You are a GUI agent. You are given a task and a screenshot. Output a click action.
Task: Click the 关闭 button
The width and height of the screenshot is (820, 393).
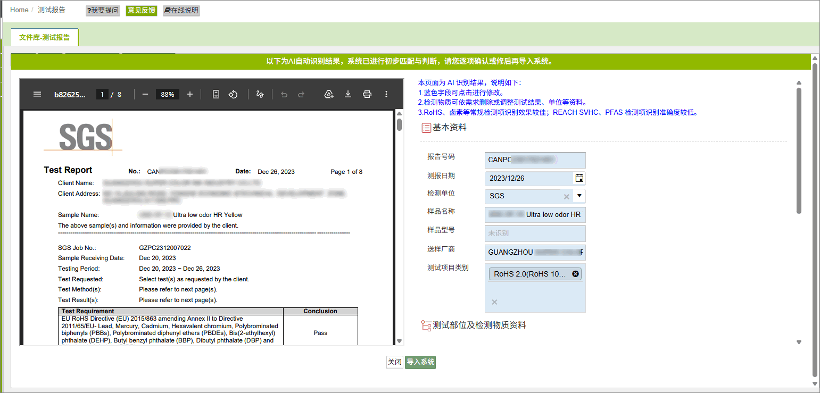[x=395, y=362]
